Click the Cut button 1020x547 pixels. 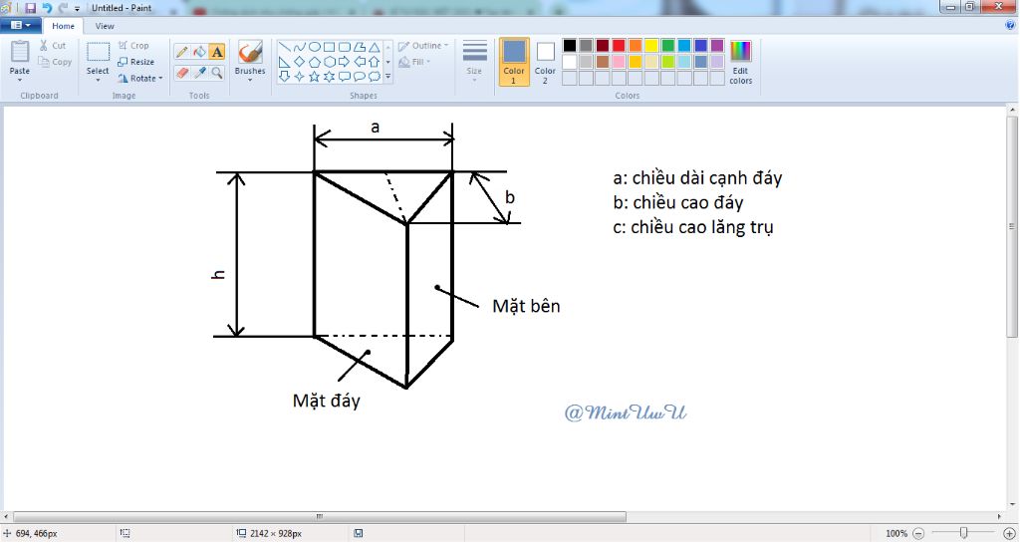[x=53, y=46]
